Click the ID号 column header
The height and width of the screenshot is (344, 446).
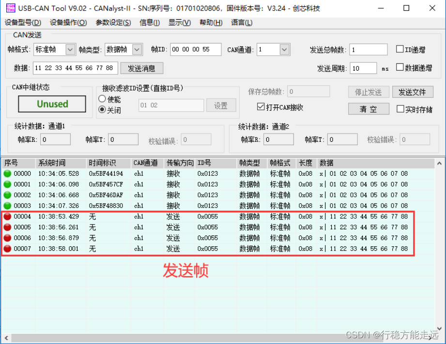point(216,163)
